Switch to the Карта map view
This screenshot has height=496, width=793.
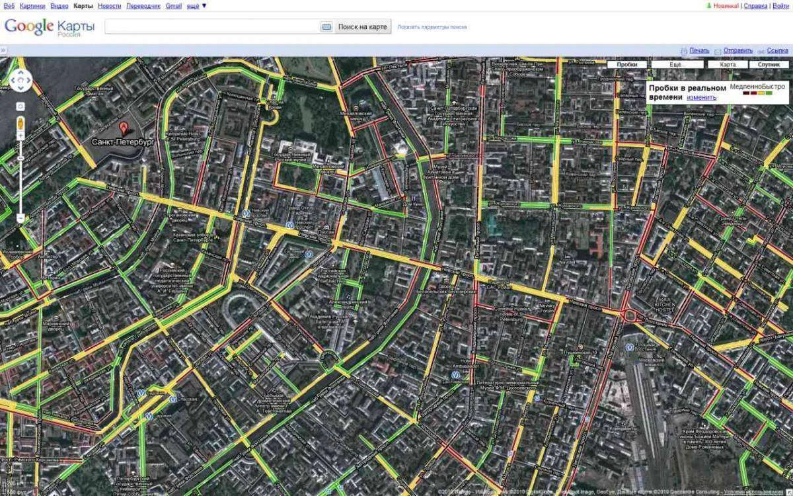pos(728,65)
